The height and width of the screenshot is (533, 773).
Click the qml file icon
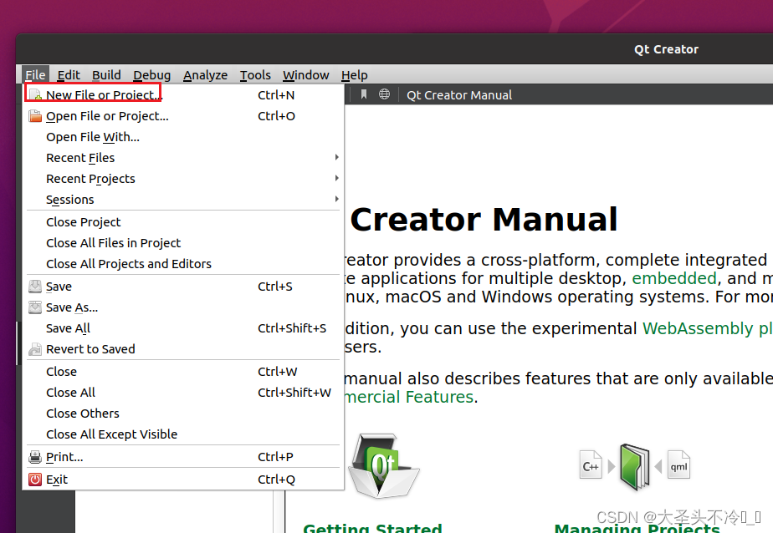[x=678, y=465]
